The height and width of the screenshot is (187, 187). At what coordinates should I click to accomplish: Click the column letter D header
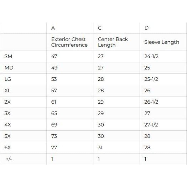[146, 28]
